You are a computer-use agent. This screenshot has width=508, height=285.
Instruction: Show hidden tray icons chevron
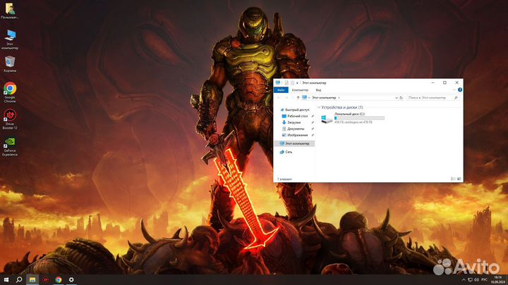pyautogui.click(x=464, y=280)
